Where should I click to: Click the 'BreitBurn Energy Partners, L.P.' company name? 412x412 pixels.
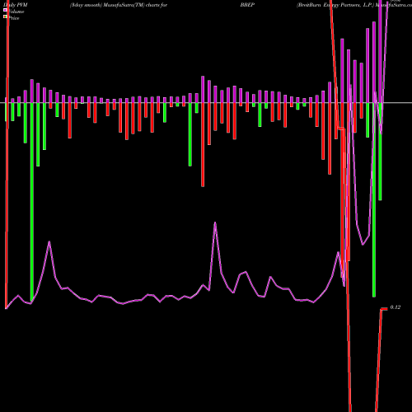click(335, 5)
